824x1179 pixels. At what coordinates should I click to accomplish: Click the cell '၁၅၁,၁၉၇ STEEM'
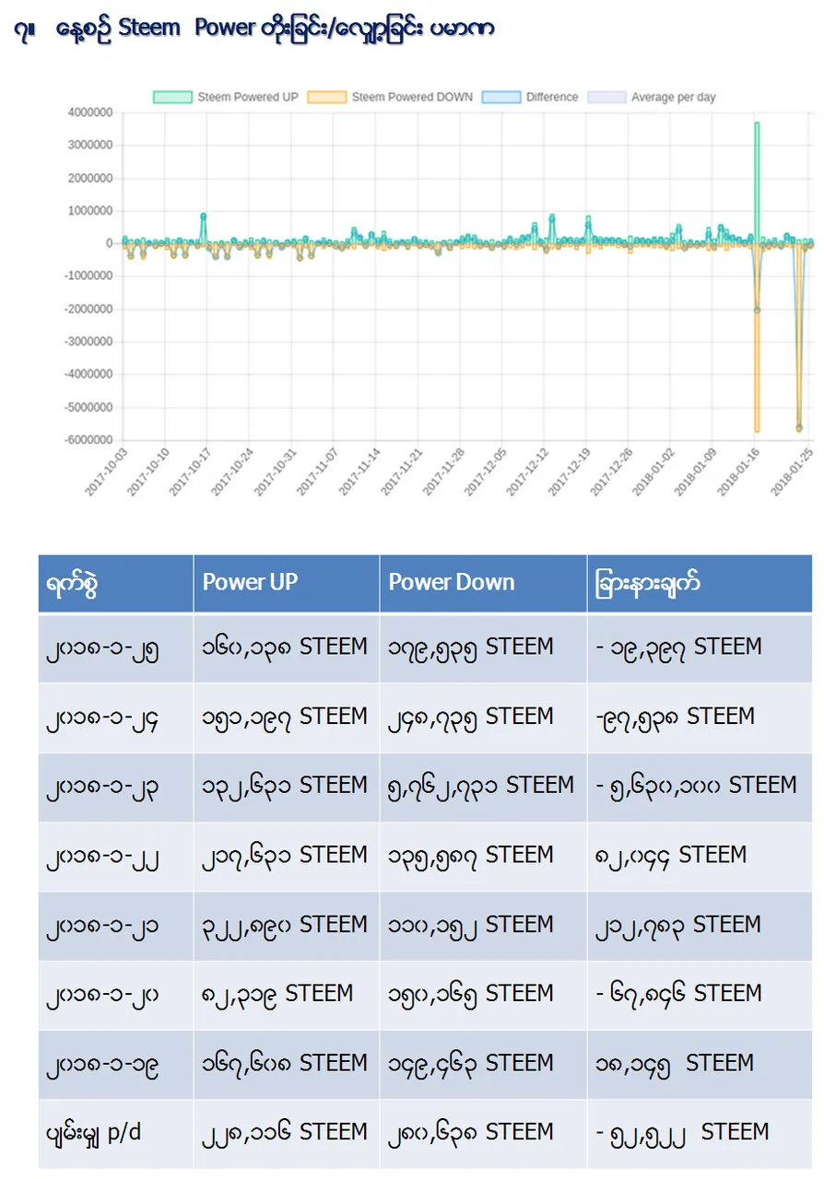[x=287, y=718]
